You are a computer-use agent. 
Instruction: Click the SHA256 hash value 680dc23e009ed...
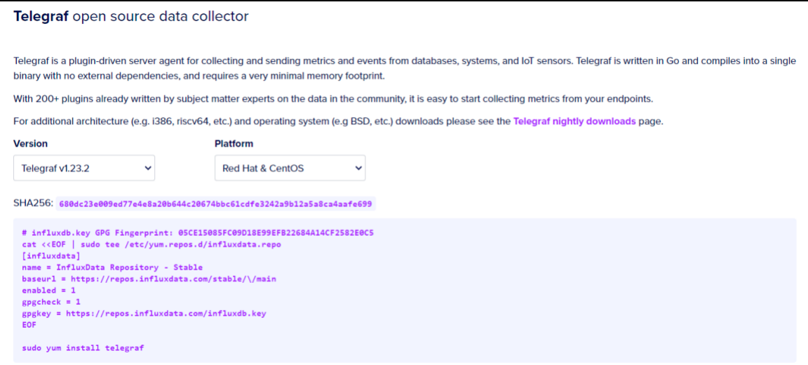point(215,204)
